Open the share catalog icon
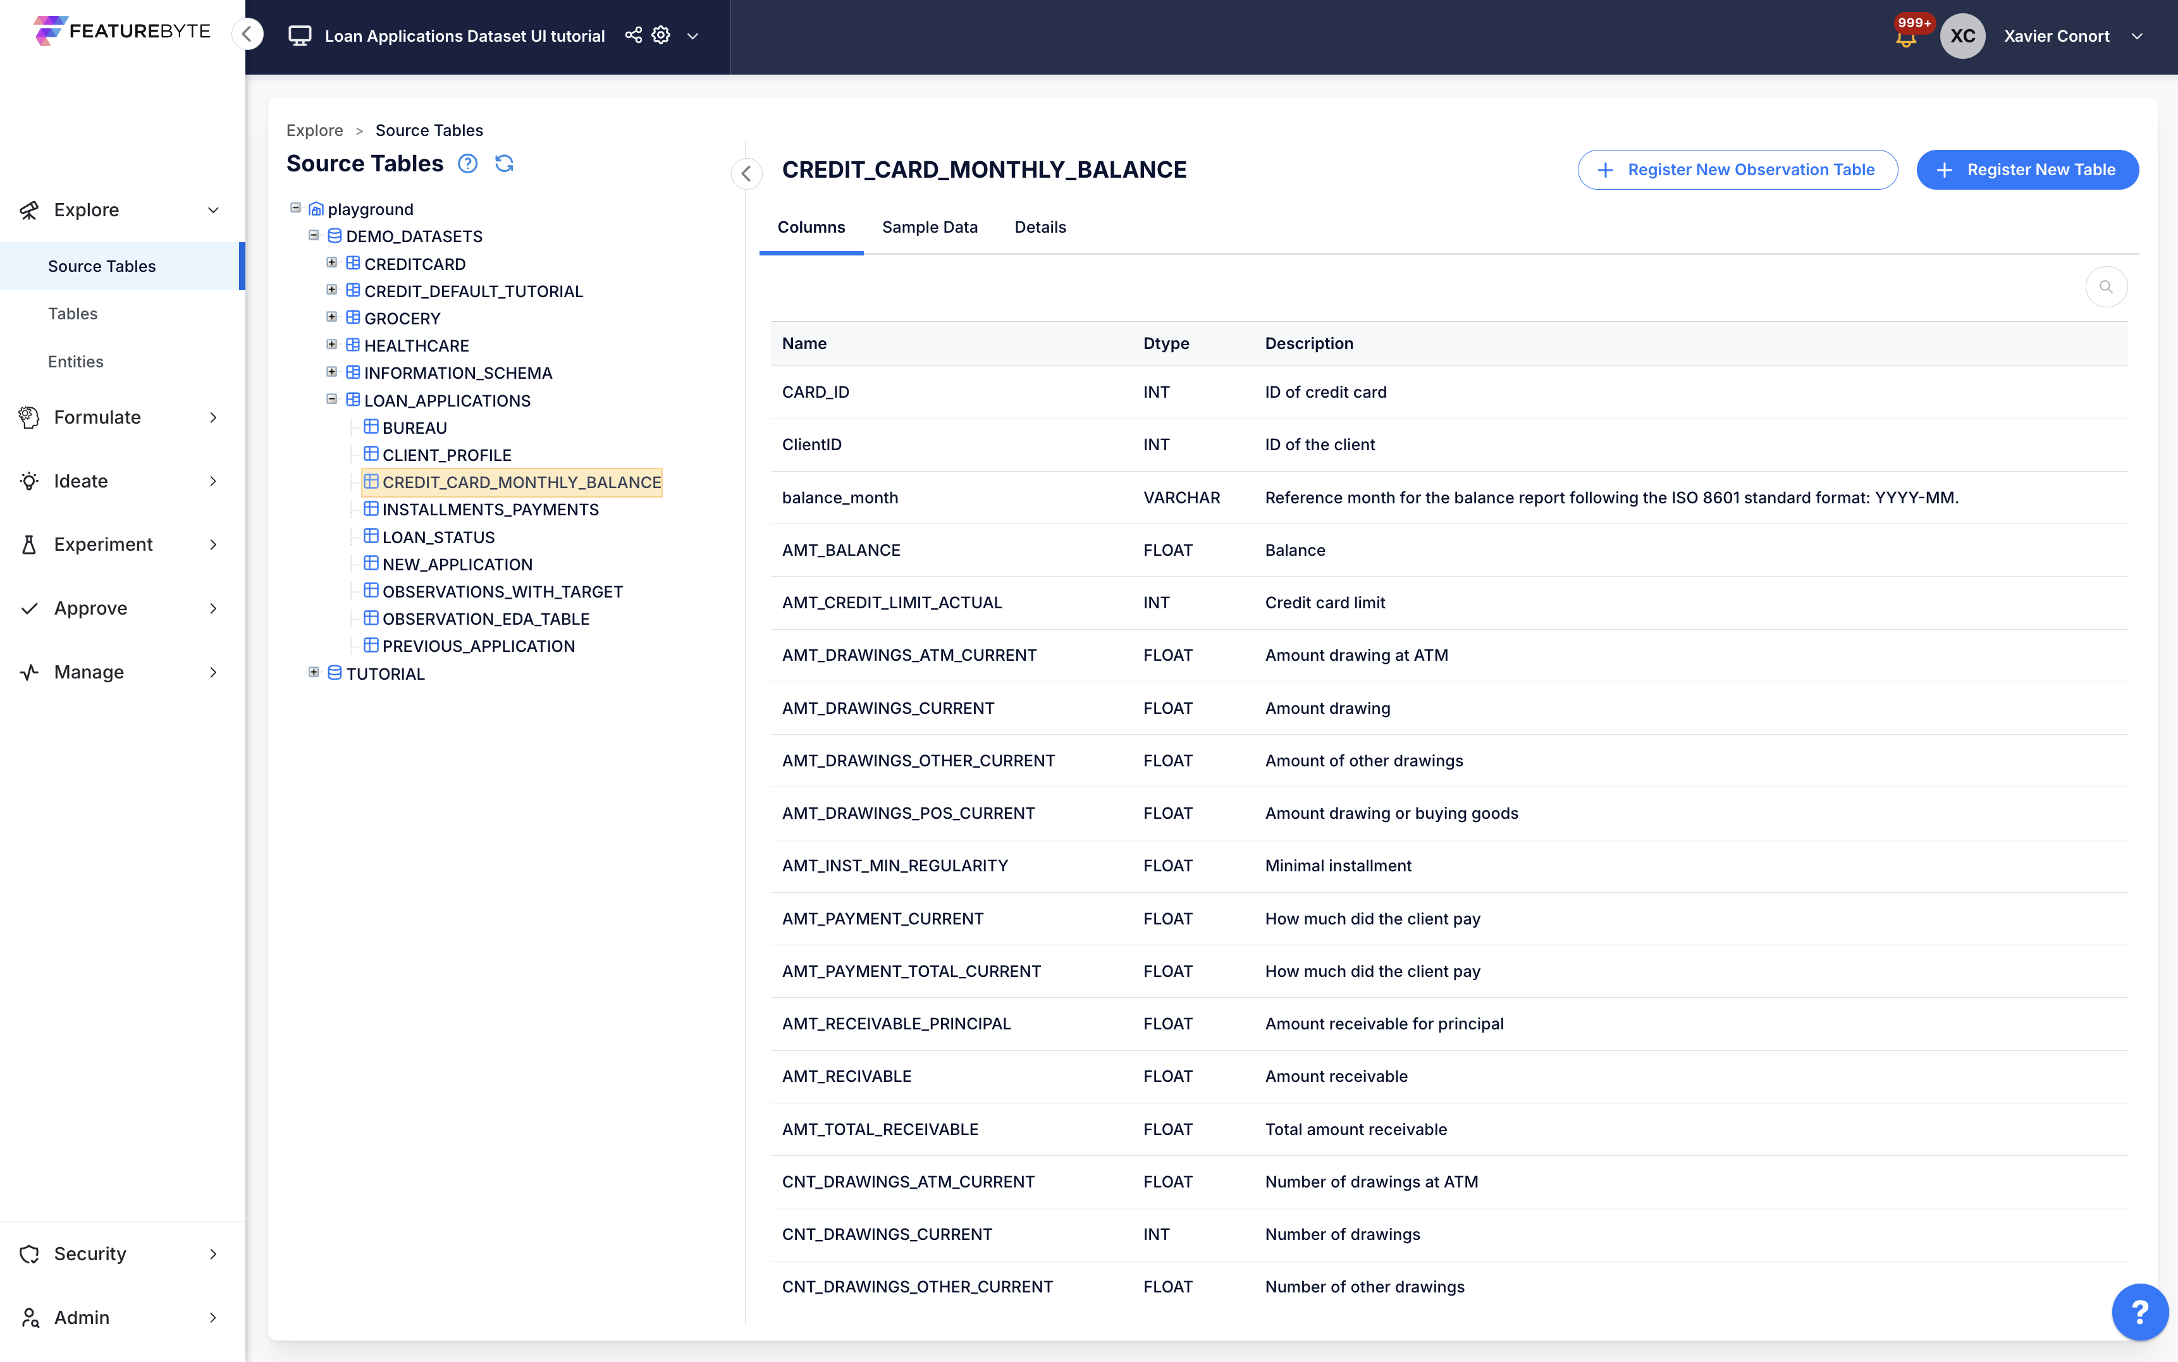Screen dimensions: 2178x1362 633,35
